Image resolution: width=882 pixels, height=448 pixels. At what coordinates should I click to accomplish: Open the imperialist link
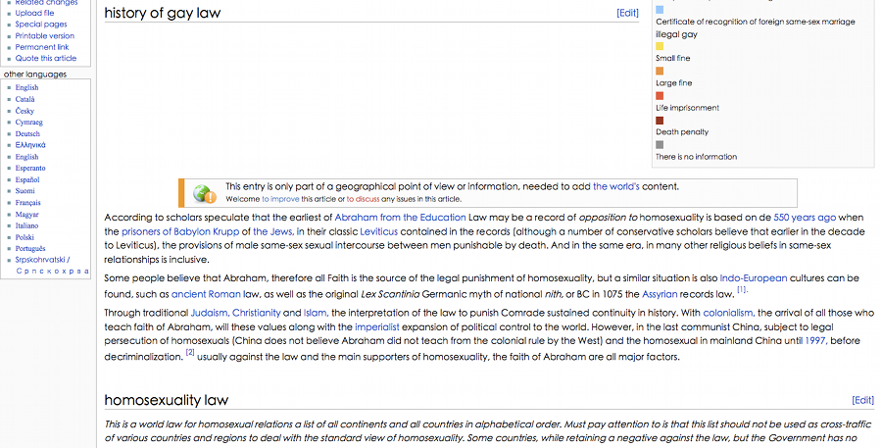[x=377, y=327]
